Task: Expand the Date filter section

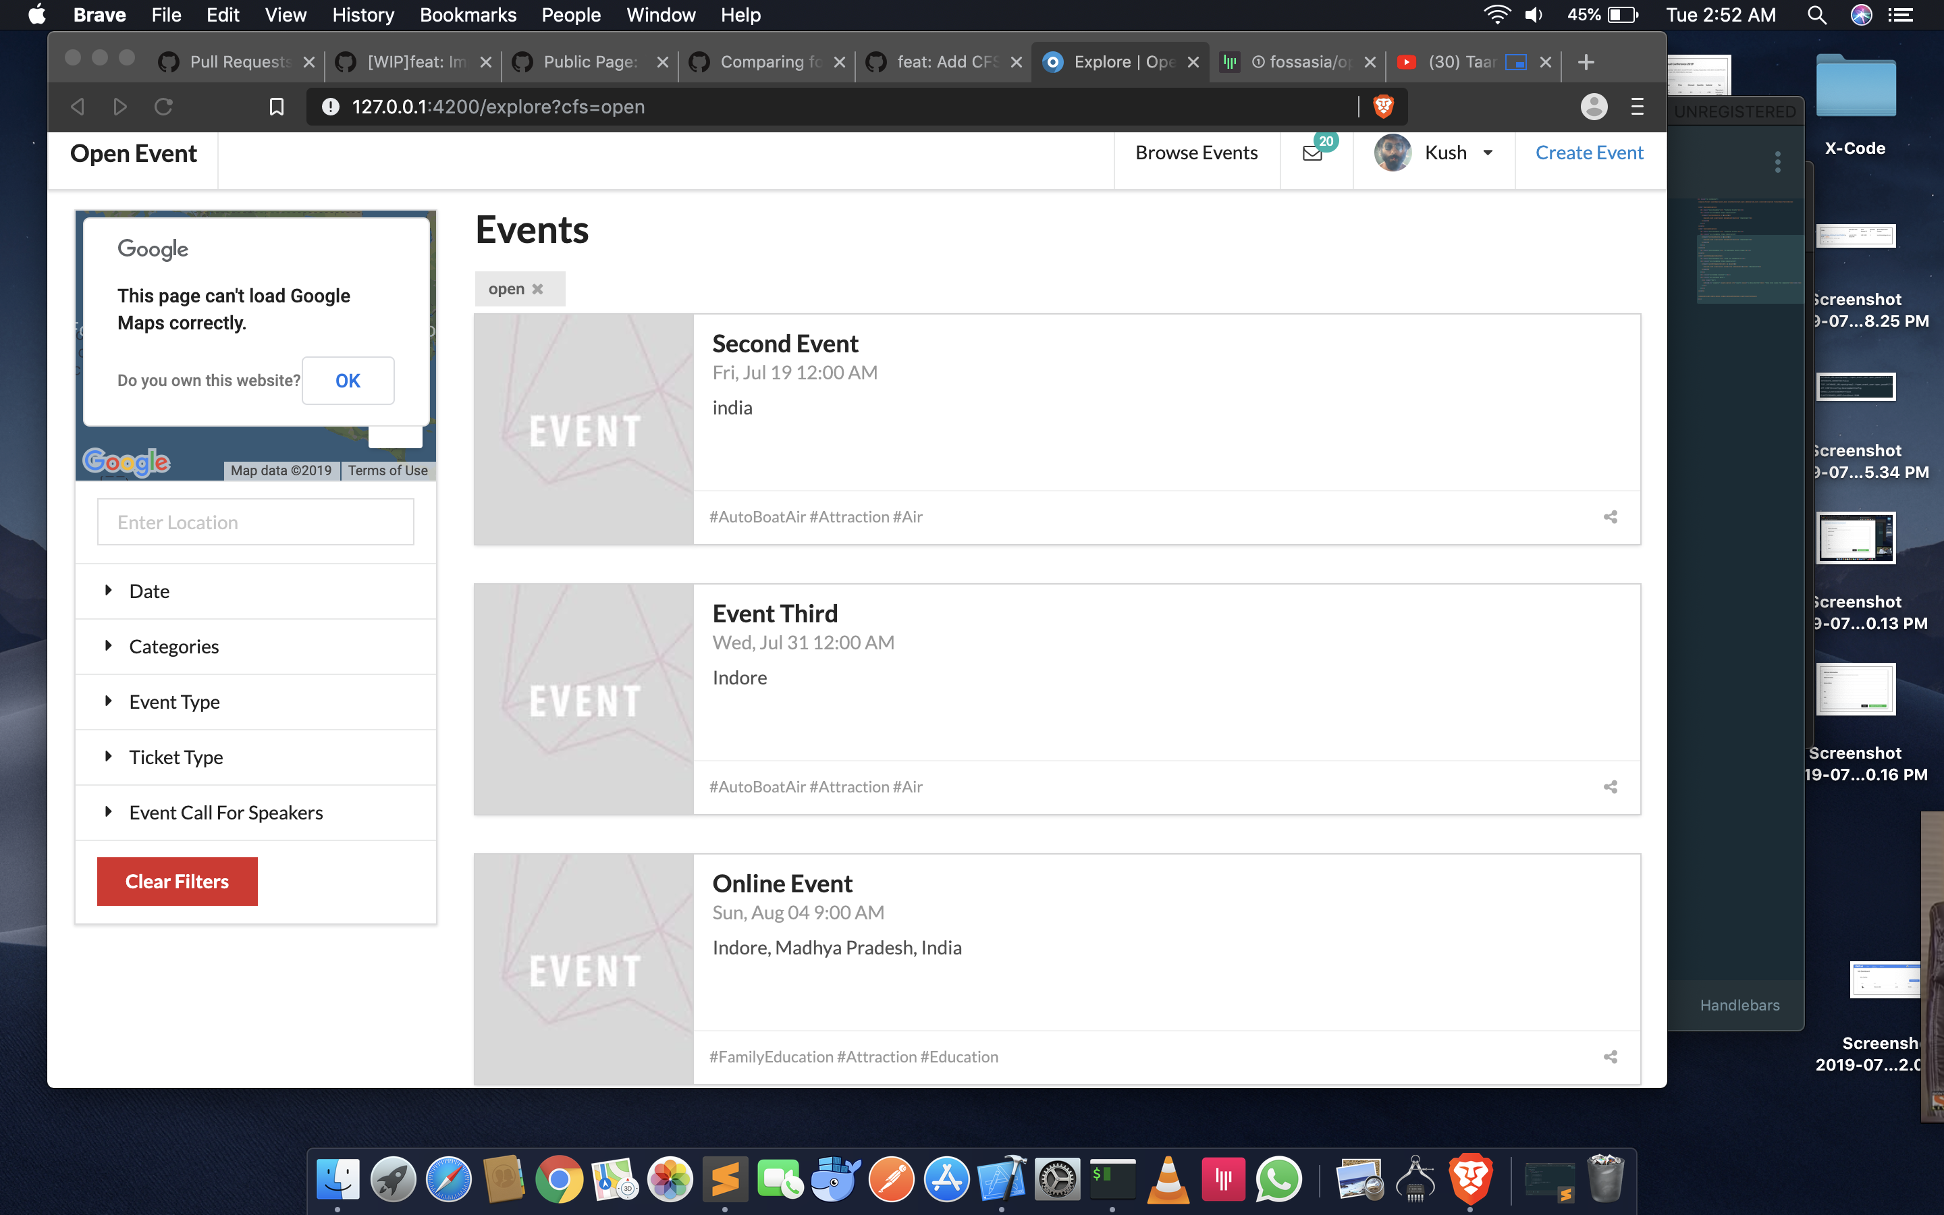Action: tap(148, 591)
